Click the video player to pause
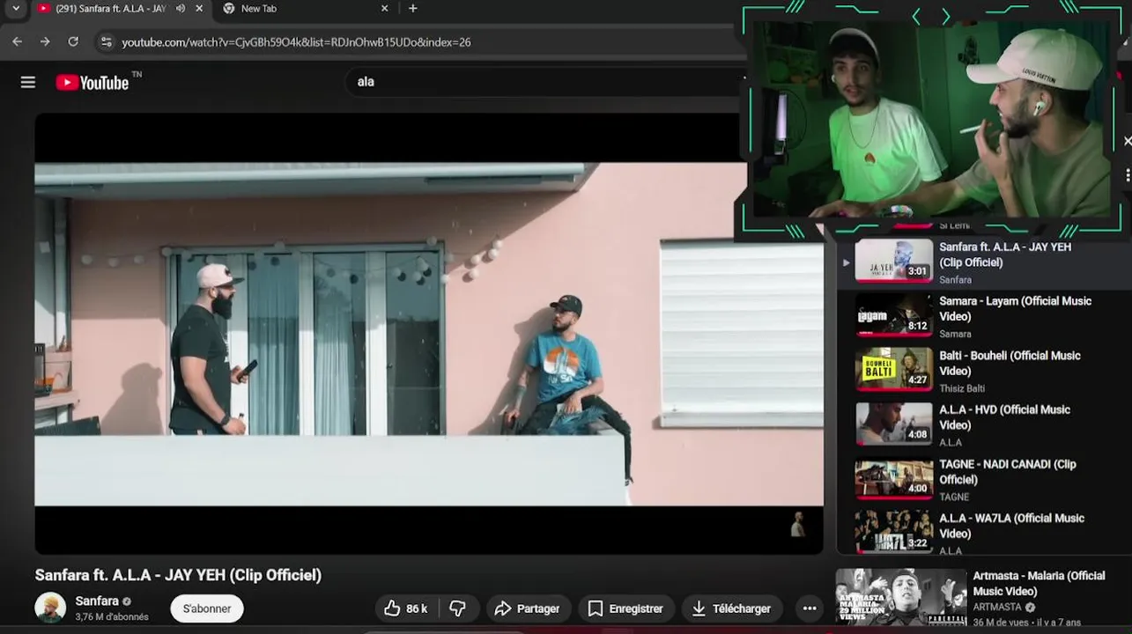This screenshot has height=634, width=1132. (429, 334)
